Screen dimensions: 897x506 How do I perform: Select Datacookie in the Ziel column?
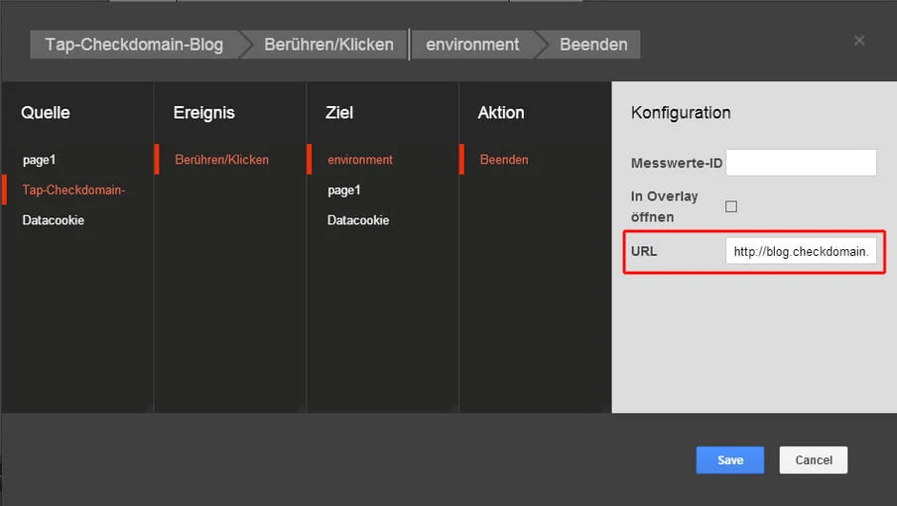[358, 220]
